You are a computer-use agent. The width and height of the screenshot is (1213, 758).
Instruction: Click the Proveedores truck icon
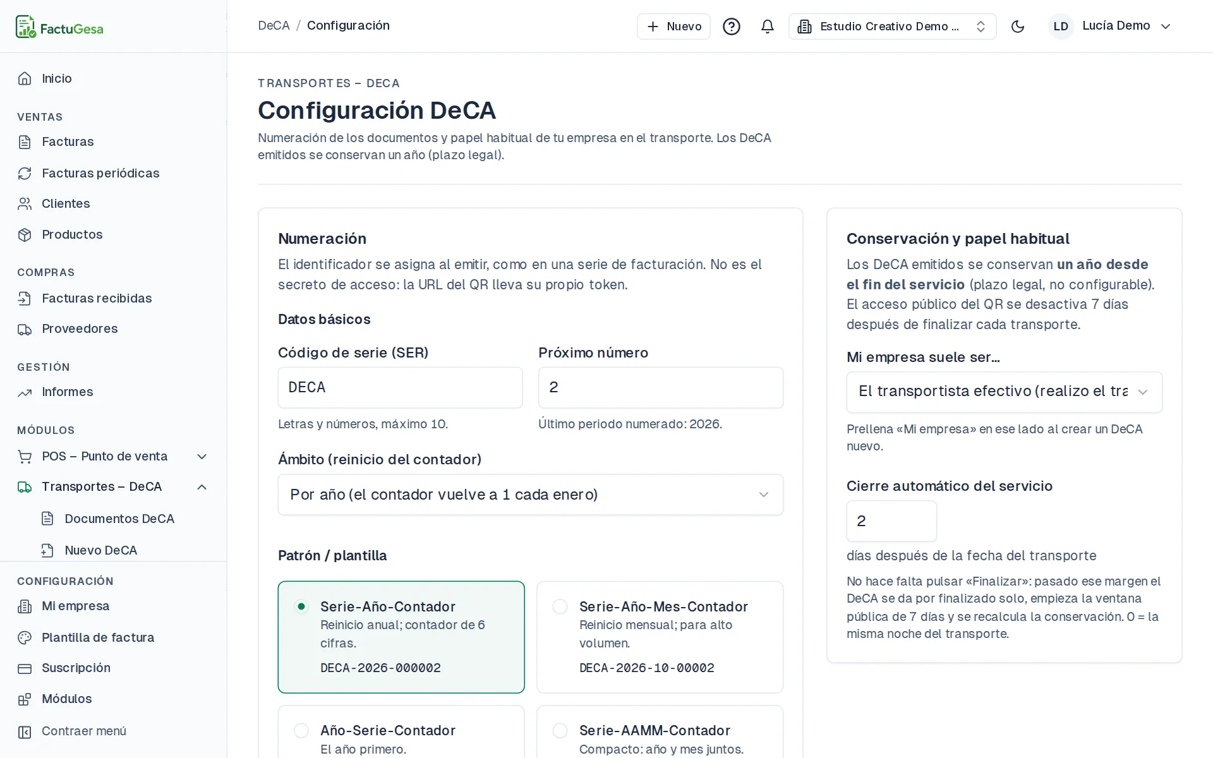(25, 329)
